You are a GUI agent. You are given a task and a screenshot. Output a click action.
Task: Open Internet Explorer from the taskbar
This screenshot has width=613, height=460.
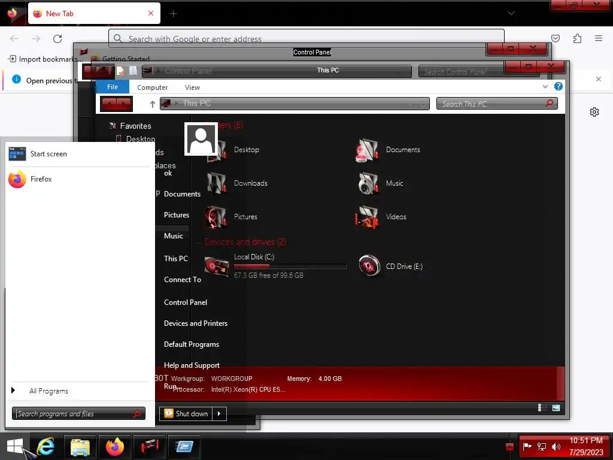pos(45,446)
